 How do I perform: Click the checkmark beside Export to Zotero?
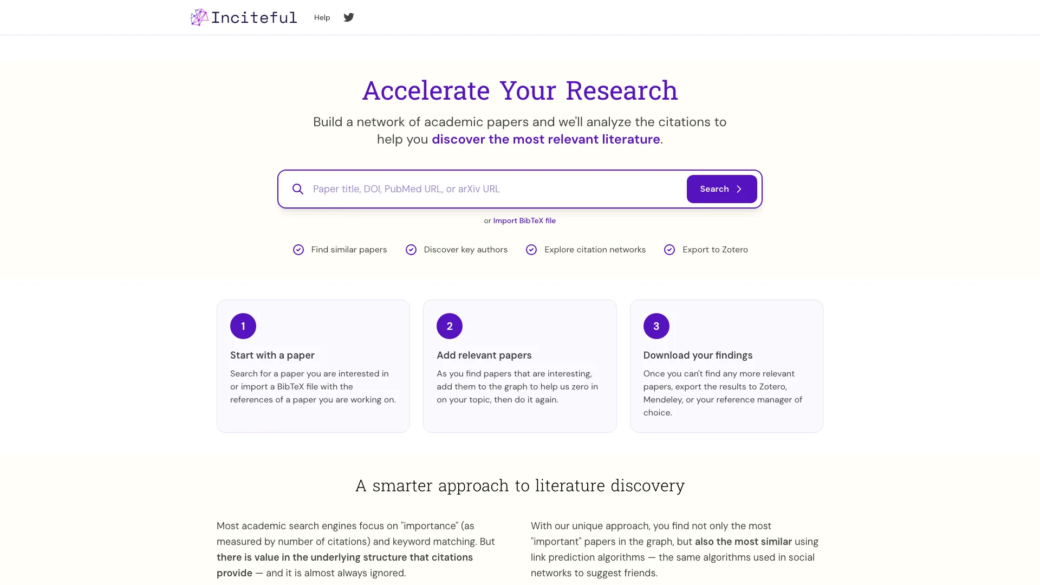pyautogui.click(x=669, y=250)
